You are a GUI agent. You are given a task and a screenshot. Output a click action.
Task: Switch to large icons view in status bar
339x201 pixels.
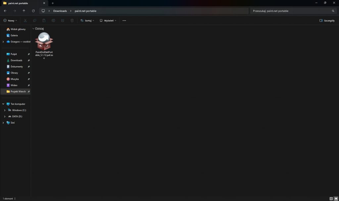pyautogui.click(x=336, y=198)
